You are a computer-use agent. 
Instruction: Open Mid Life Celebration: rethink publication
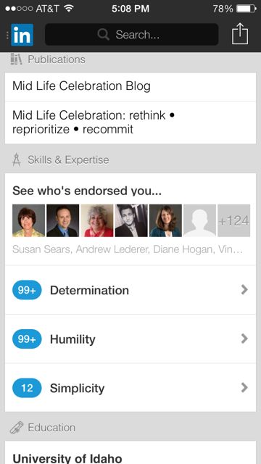tap(130, 123)
